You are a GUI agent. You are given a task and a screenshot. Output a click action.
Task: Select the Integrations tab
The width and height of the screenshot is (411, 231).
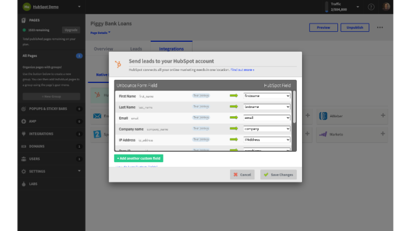point(171,49)
